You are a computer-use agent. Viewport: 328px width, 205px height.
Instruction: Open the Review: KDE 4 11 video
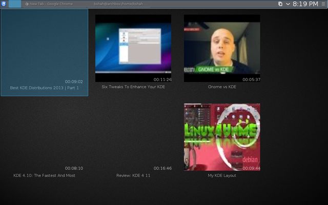133,137
